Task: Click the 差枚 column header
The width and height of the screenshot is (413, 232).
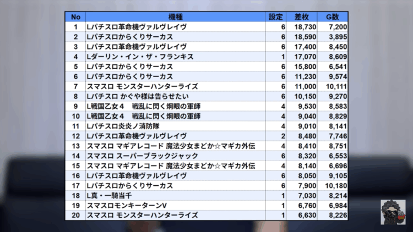Action: (303, 16)
